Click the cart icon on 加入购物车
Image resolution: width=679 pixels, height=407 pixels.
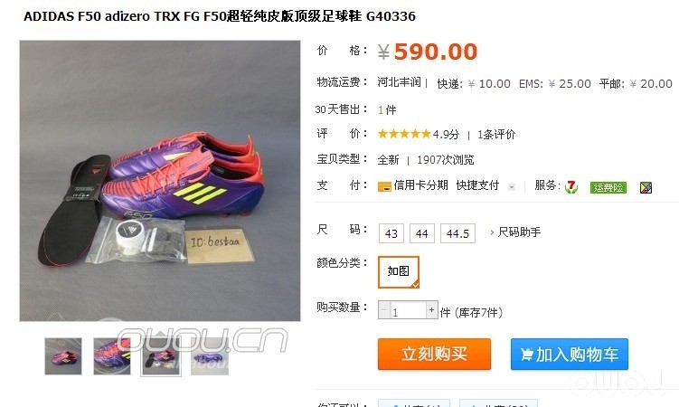(526, 355)
